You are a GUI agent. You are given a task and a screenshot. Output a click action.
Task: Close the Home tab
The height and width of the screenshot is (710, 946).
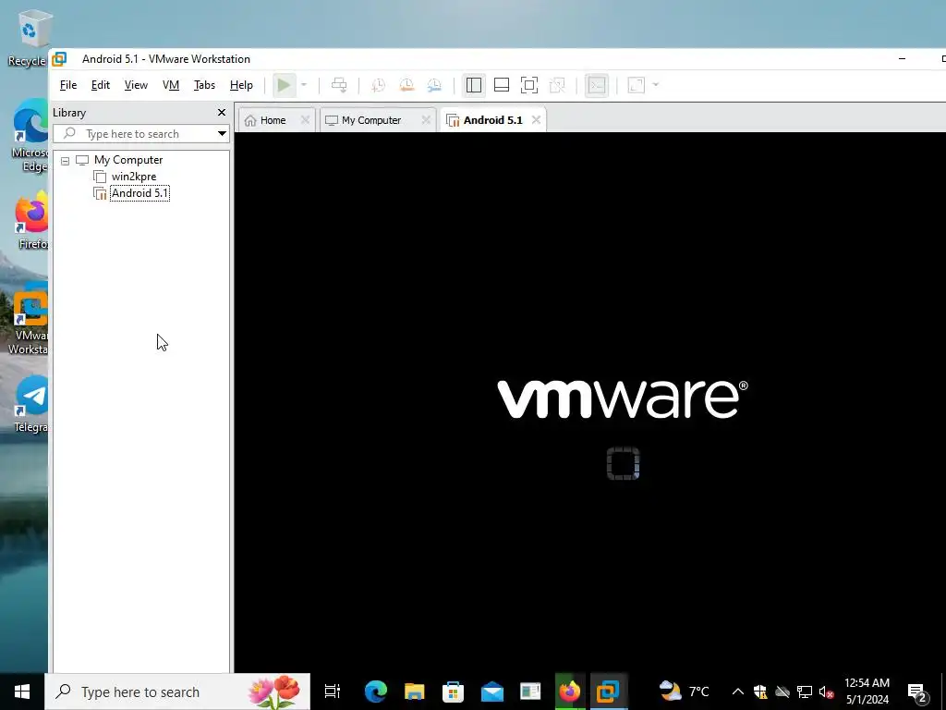(305, 120)
